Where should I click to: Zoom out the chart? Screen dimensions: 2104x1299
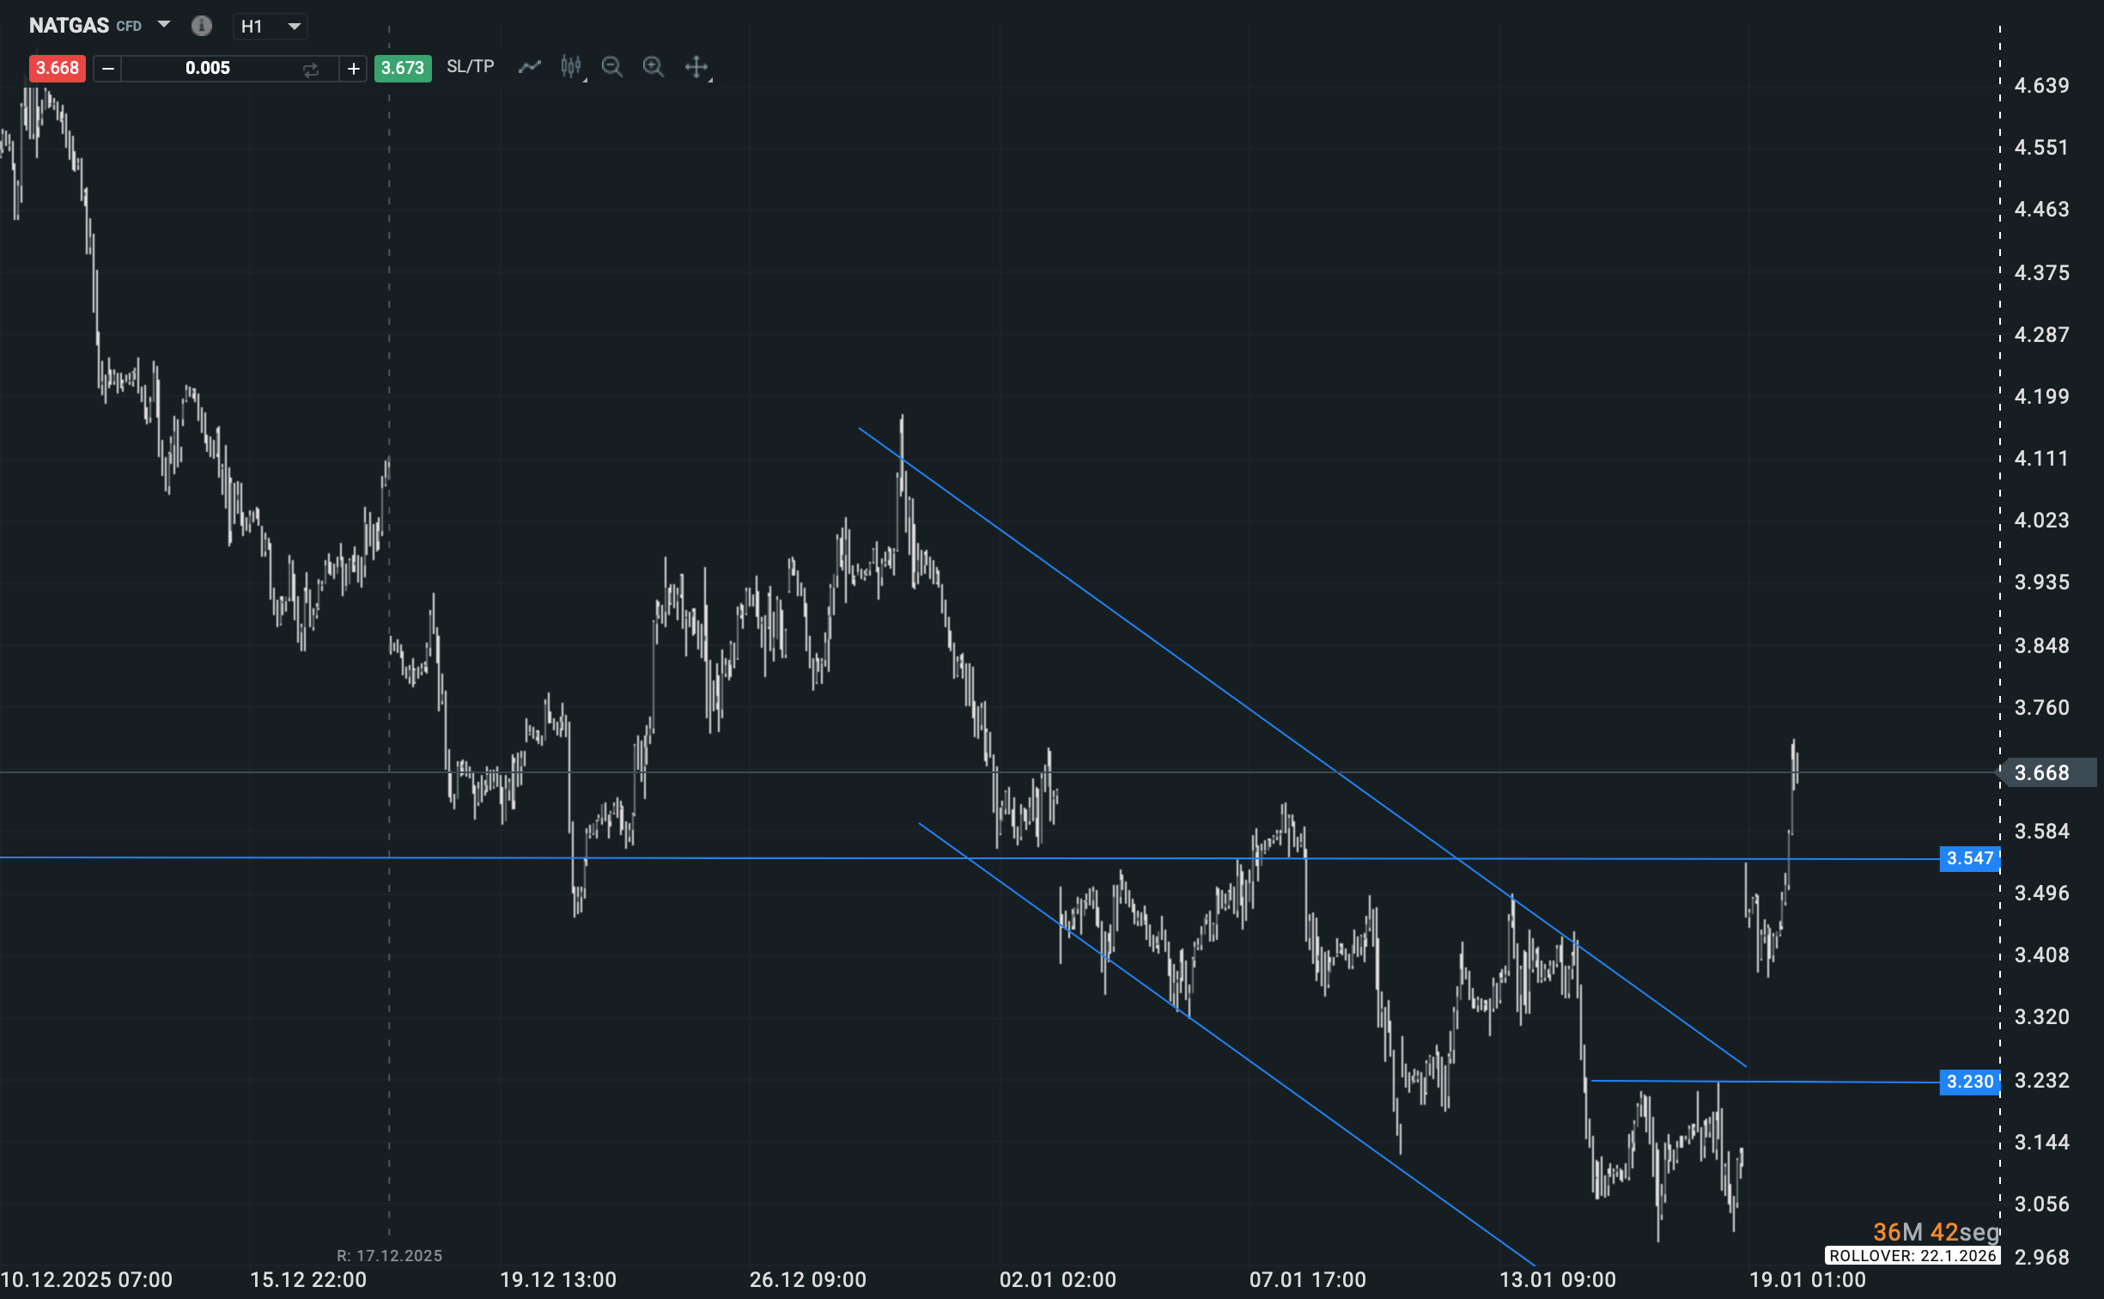[612, 67]
